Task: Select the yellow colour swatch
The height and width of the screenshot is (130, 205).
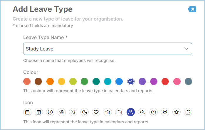Action: pos(61,81)
